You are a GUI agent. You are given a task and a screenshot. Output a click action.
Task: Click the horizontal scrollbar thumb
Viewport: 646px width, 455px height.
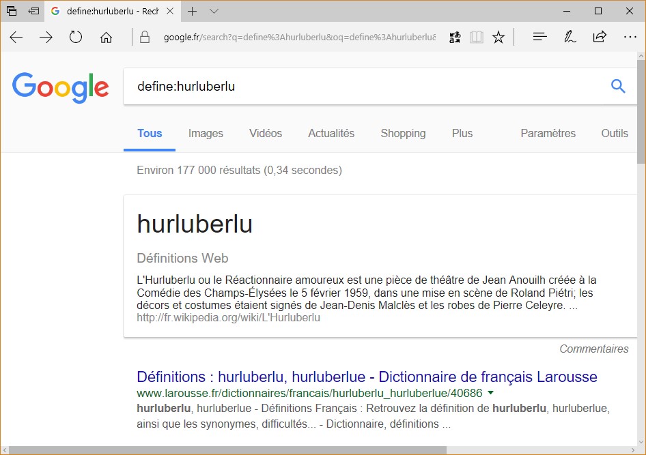click(x=228, y=450)
